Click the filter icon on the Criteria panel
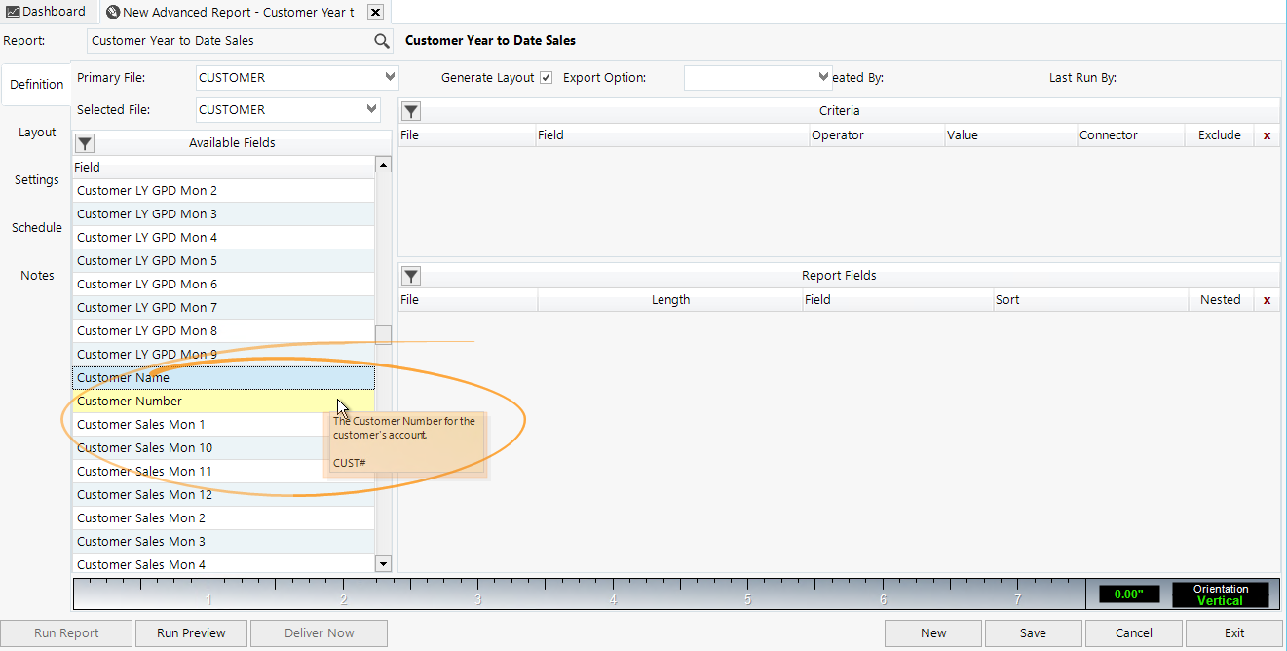The image size is (1287, 651). coord(410,111)
